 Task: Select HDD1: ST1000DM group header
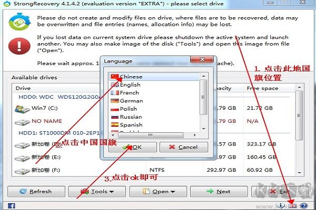pos(60,133)
